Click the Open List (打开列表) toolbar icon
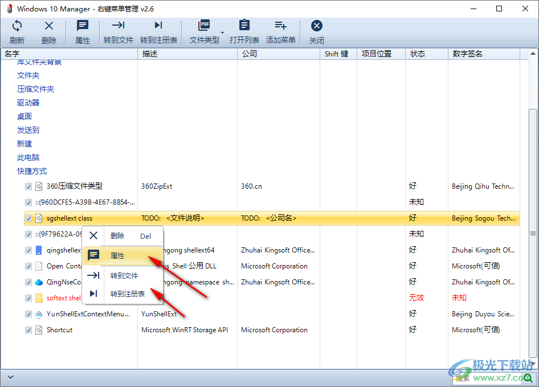 coord(244,32)
